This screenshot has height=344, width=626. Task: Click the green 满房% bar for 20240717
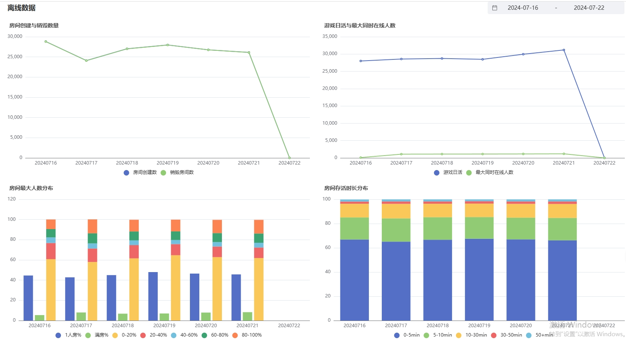(81, 317)
